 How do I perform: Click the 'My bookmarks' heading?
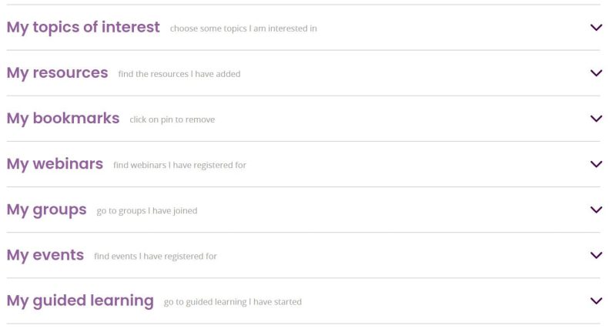(x=63, y=118)
